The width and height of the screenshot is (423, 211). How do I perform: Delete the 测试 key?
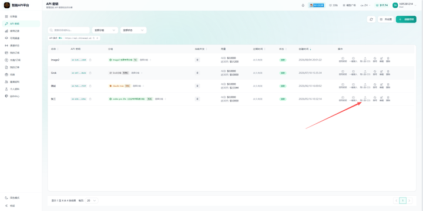tap(388, 86)
